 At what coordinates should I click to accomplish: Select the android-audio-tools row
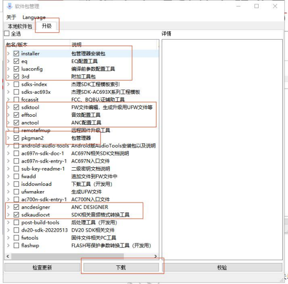(82, 146)
